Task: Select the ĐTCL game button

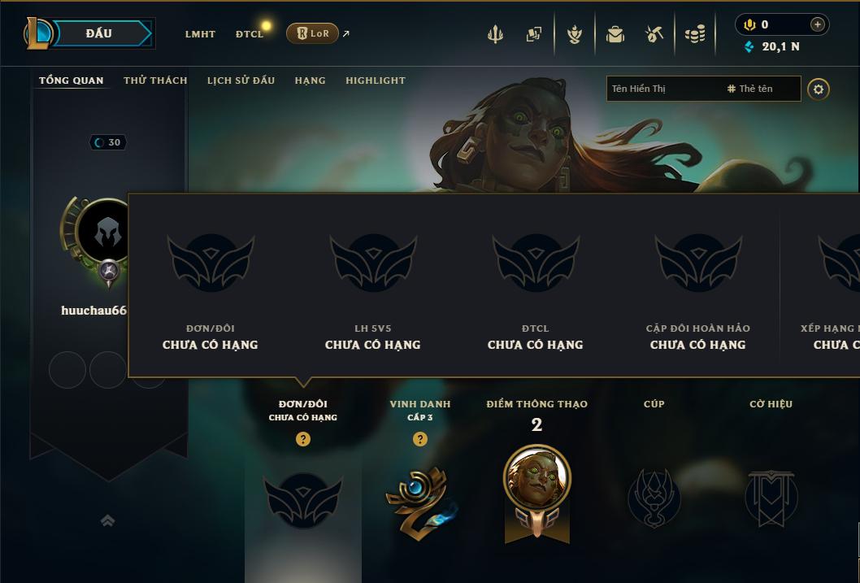Action: click(x=249, y=34)
